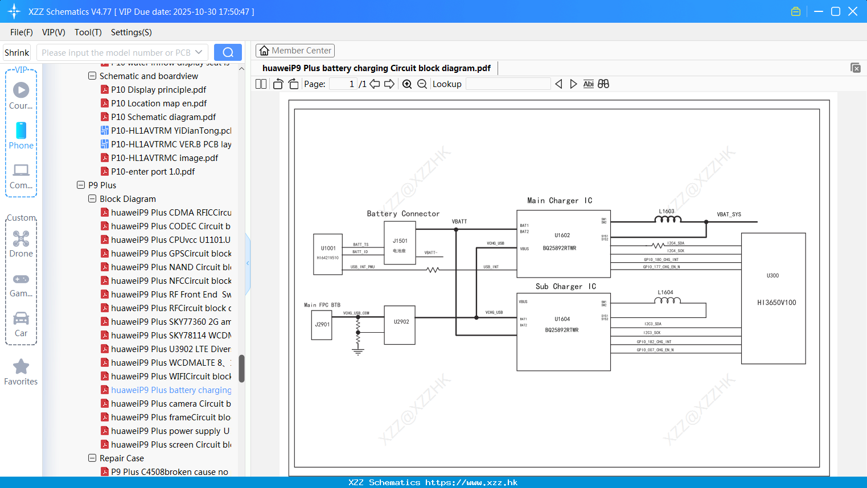This screenshot has width=867, height=488.
Task: Collapse the left panel with the splitter handle
Action: [248, 263]
